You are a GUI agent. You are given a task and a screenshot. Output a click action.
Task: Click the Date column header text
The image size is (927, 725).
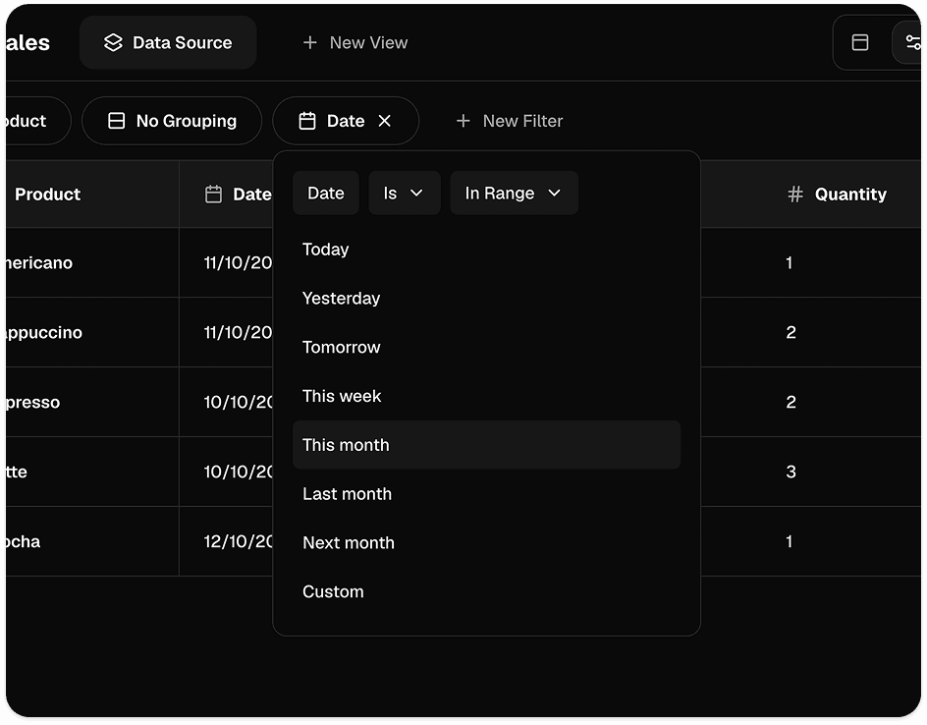(251, 194)
